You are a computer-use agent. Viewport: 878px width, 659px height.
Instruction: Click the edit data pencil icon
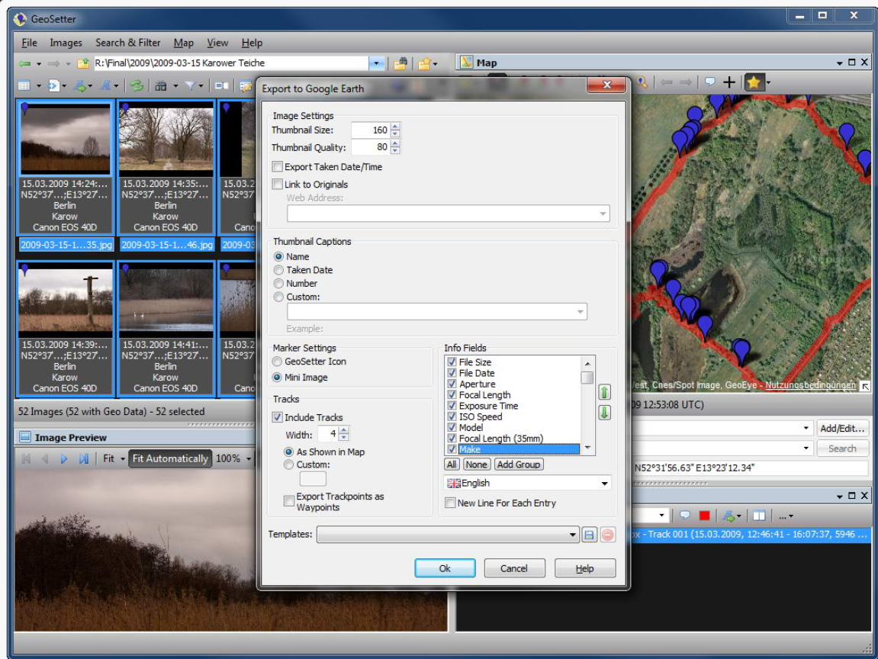click(x=246, y=85)
